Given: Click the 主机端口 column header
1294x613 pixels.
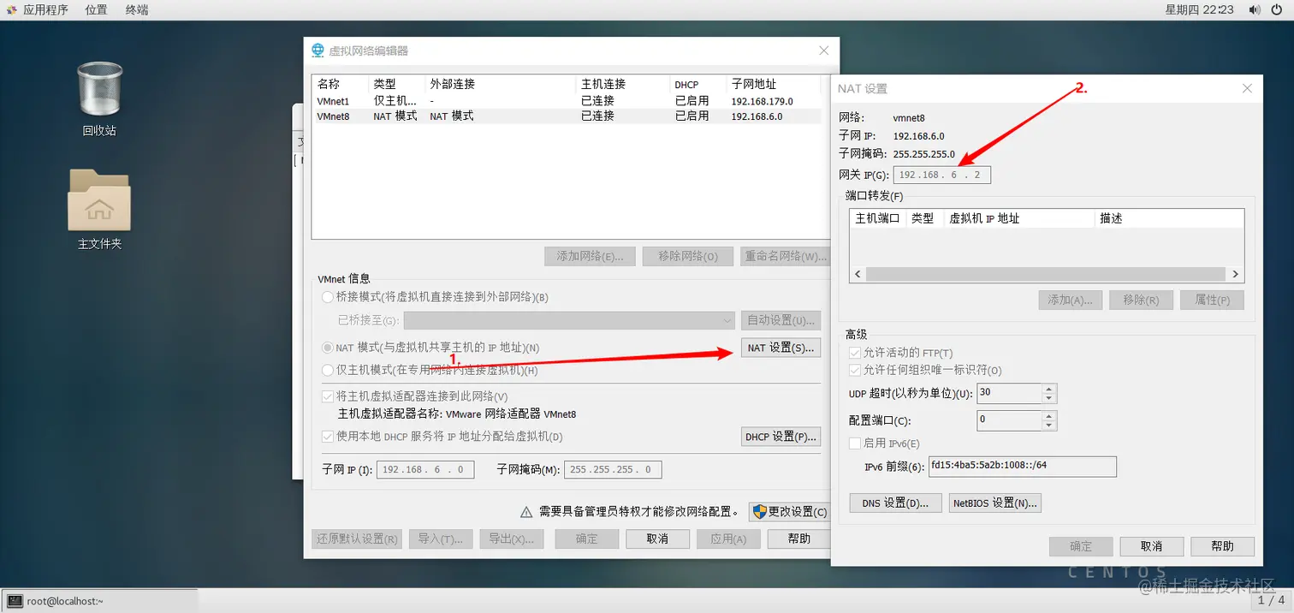Looking at the screenshot, I should pos(878,218).
